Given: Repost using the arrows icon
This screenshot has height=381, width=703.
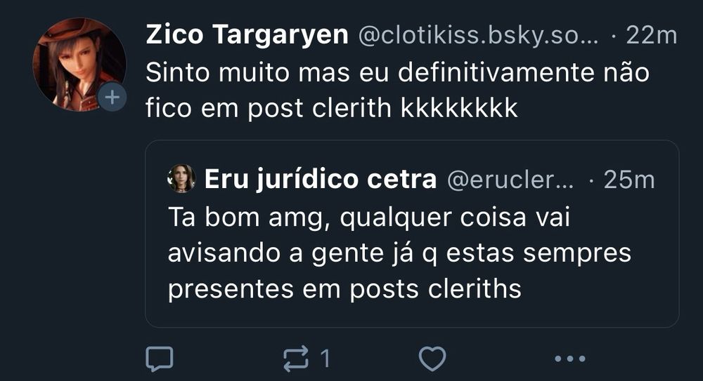Looking at the screenshot, I should pos(296,359).
